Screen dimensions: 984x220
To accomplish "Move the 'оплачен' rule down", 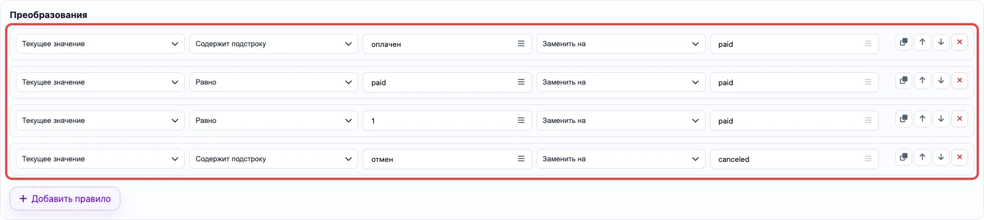I will [941, 42].
